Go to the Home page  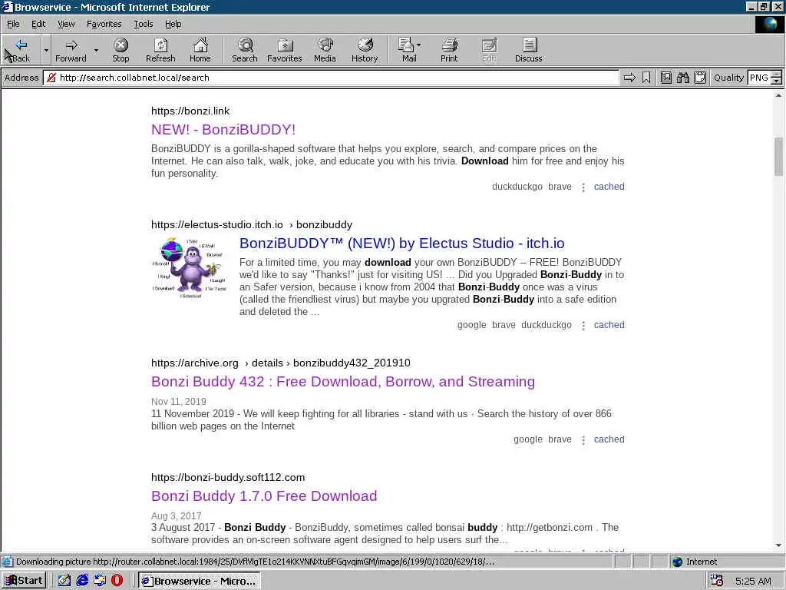tap(200, 50)
